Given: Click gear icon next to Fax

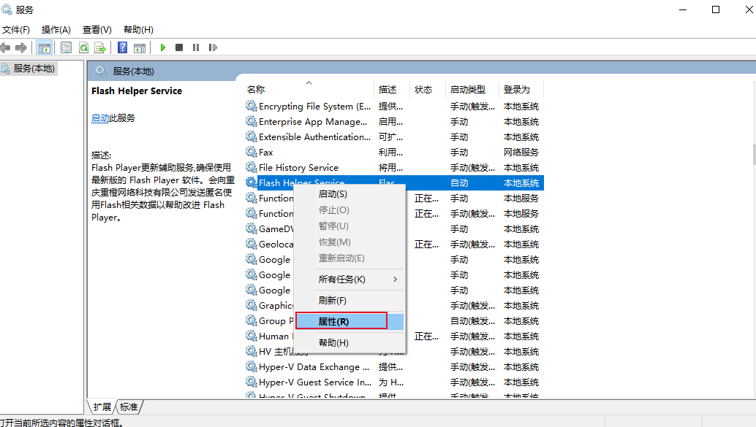Looking at the screenshot, I should 251,152.
